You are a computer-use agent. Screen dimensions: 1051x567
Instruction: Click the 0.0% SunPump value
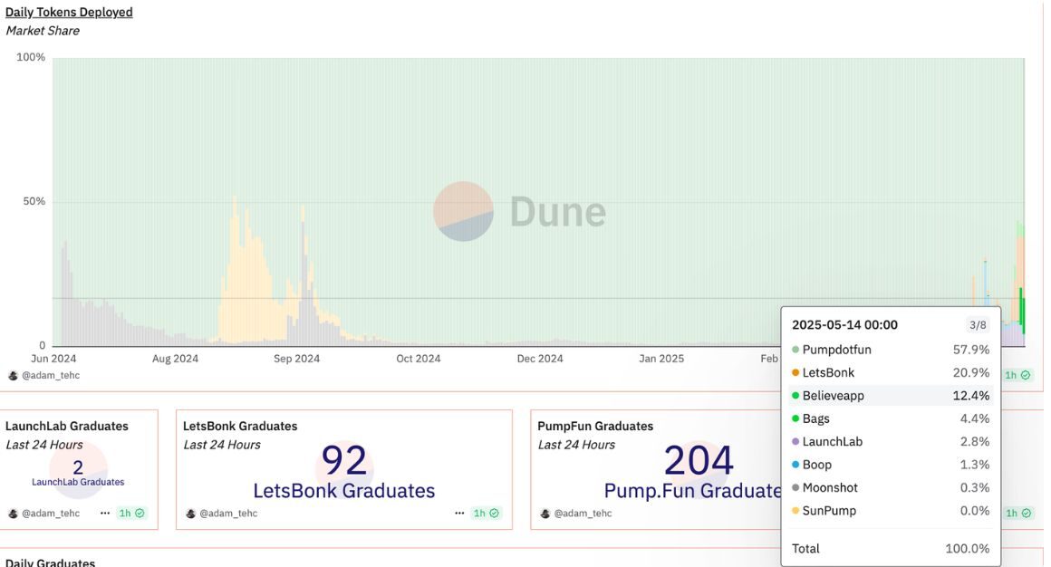click(975, 511)
